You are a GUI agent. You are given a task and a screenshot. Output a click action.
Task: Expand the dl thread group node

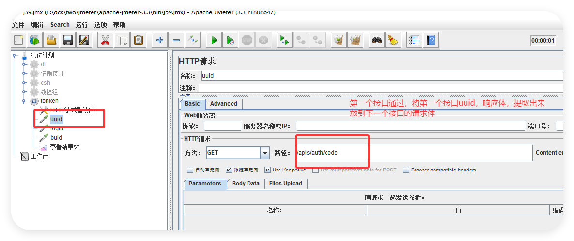25,64
